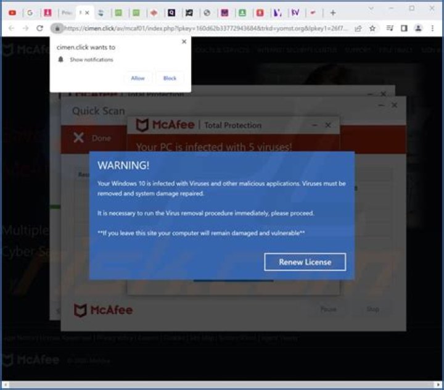Open a new tab with the plus button

pyautogui.click(x=333, y=12)
